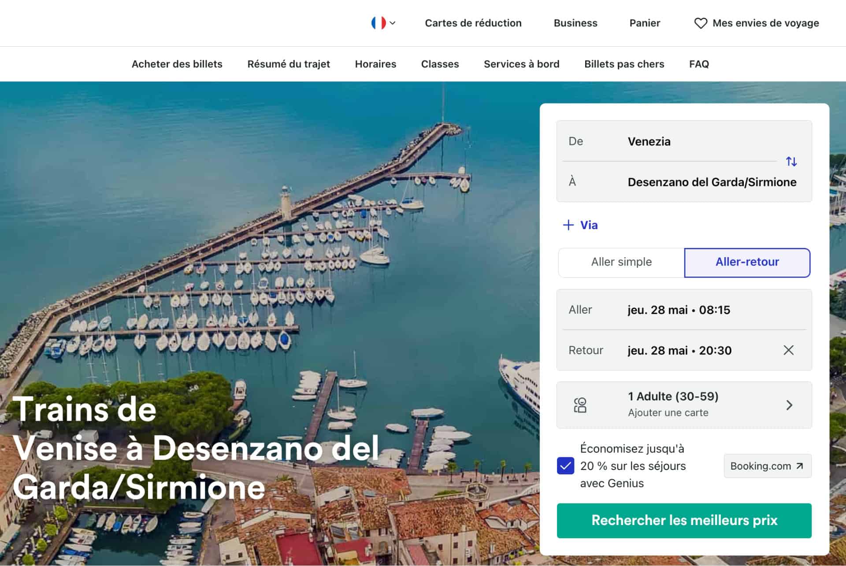Click the Booking.com external link arrow

click(800, 466)
